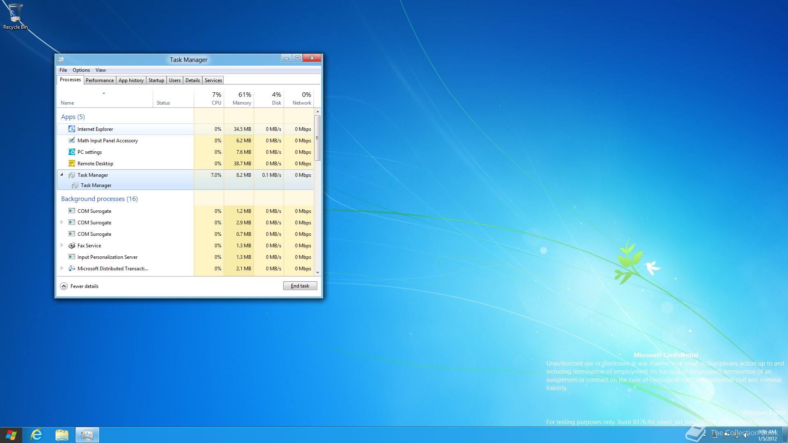This screenshot has width=788, height=443.
Task: Switch to the Startup tab
Action: (156, 80)
